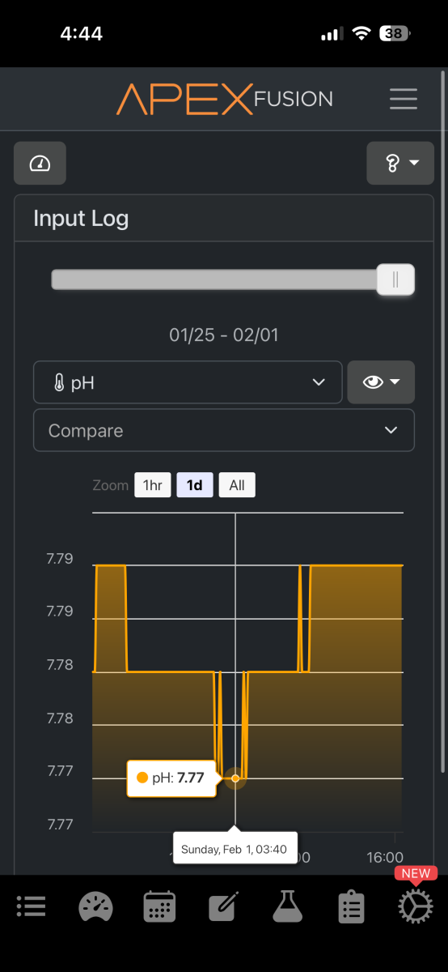Open the settings gear marked NEW
448x972 pixels.
pos(416,906)
